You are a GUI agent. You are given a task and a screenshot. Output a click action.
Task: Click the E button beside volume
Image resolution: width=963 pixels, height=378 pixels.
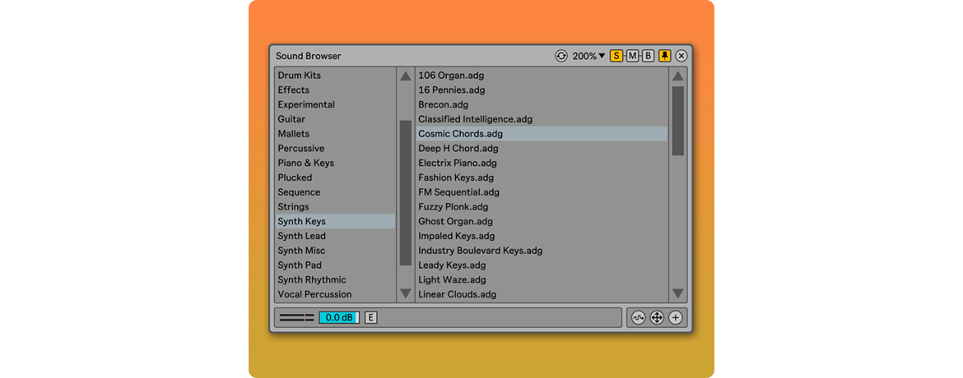(x=370, y=318)
